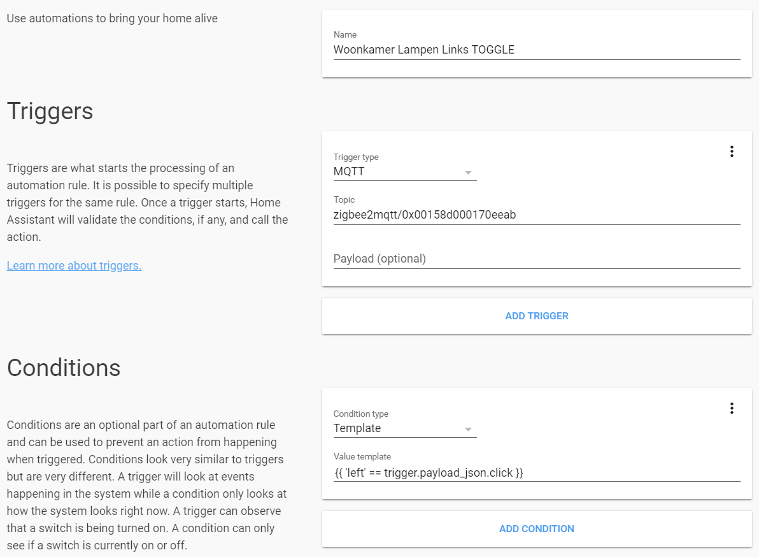The width and height of the screenshot is (759, 557).
Task: Expand the Trigger type dropdown arrow
Action: pos(468,173)
